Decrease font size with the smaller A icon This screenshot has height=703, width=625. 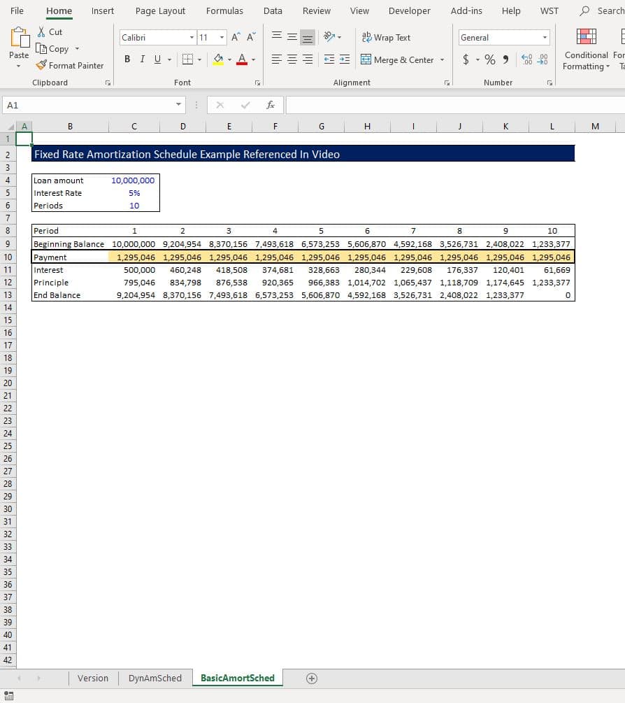coord(251,37)
